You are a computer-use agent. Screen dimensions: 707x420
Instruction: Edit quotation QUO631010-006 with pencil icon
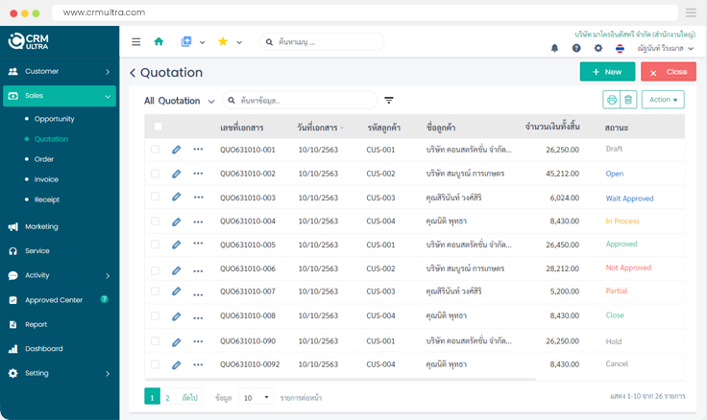pyautogui.click(x=177, y=270)
